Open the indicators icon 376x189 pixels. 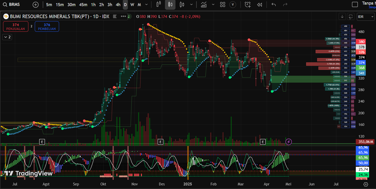click(x=204, y=5)
